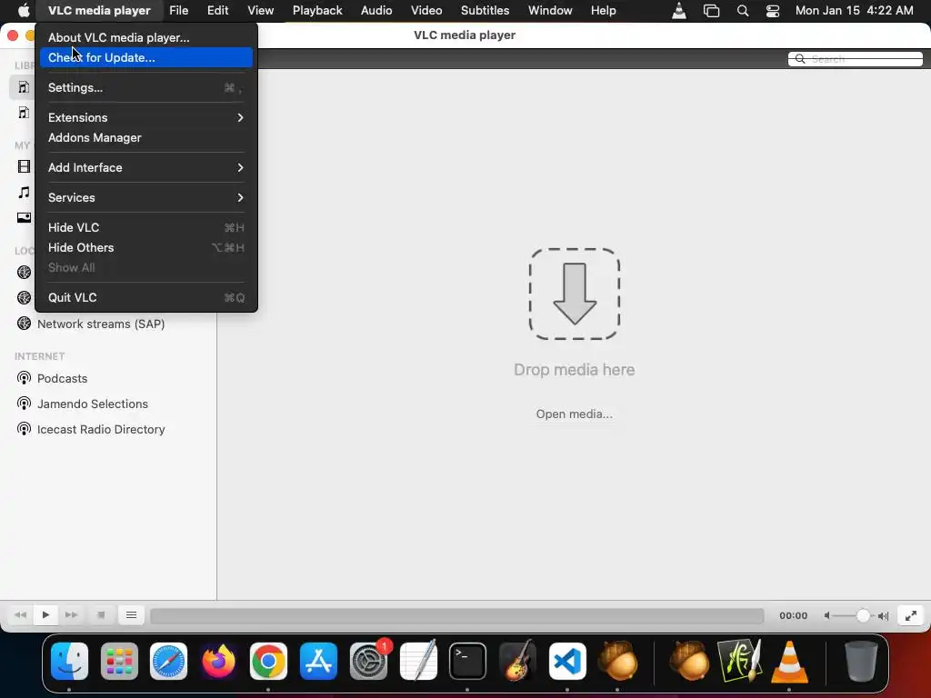
Task: Open the Video menu
Action: point(426,11)
